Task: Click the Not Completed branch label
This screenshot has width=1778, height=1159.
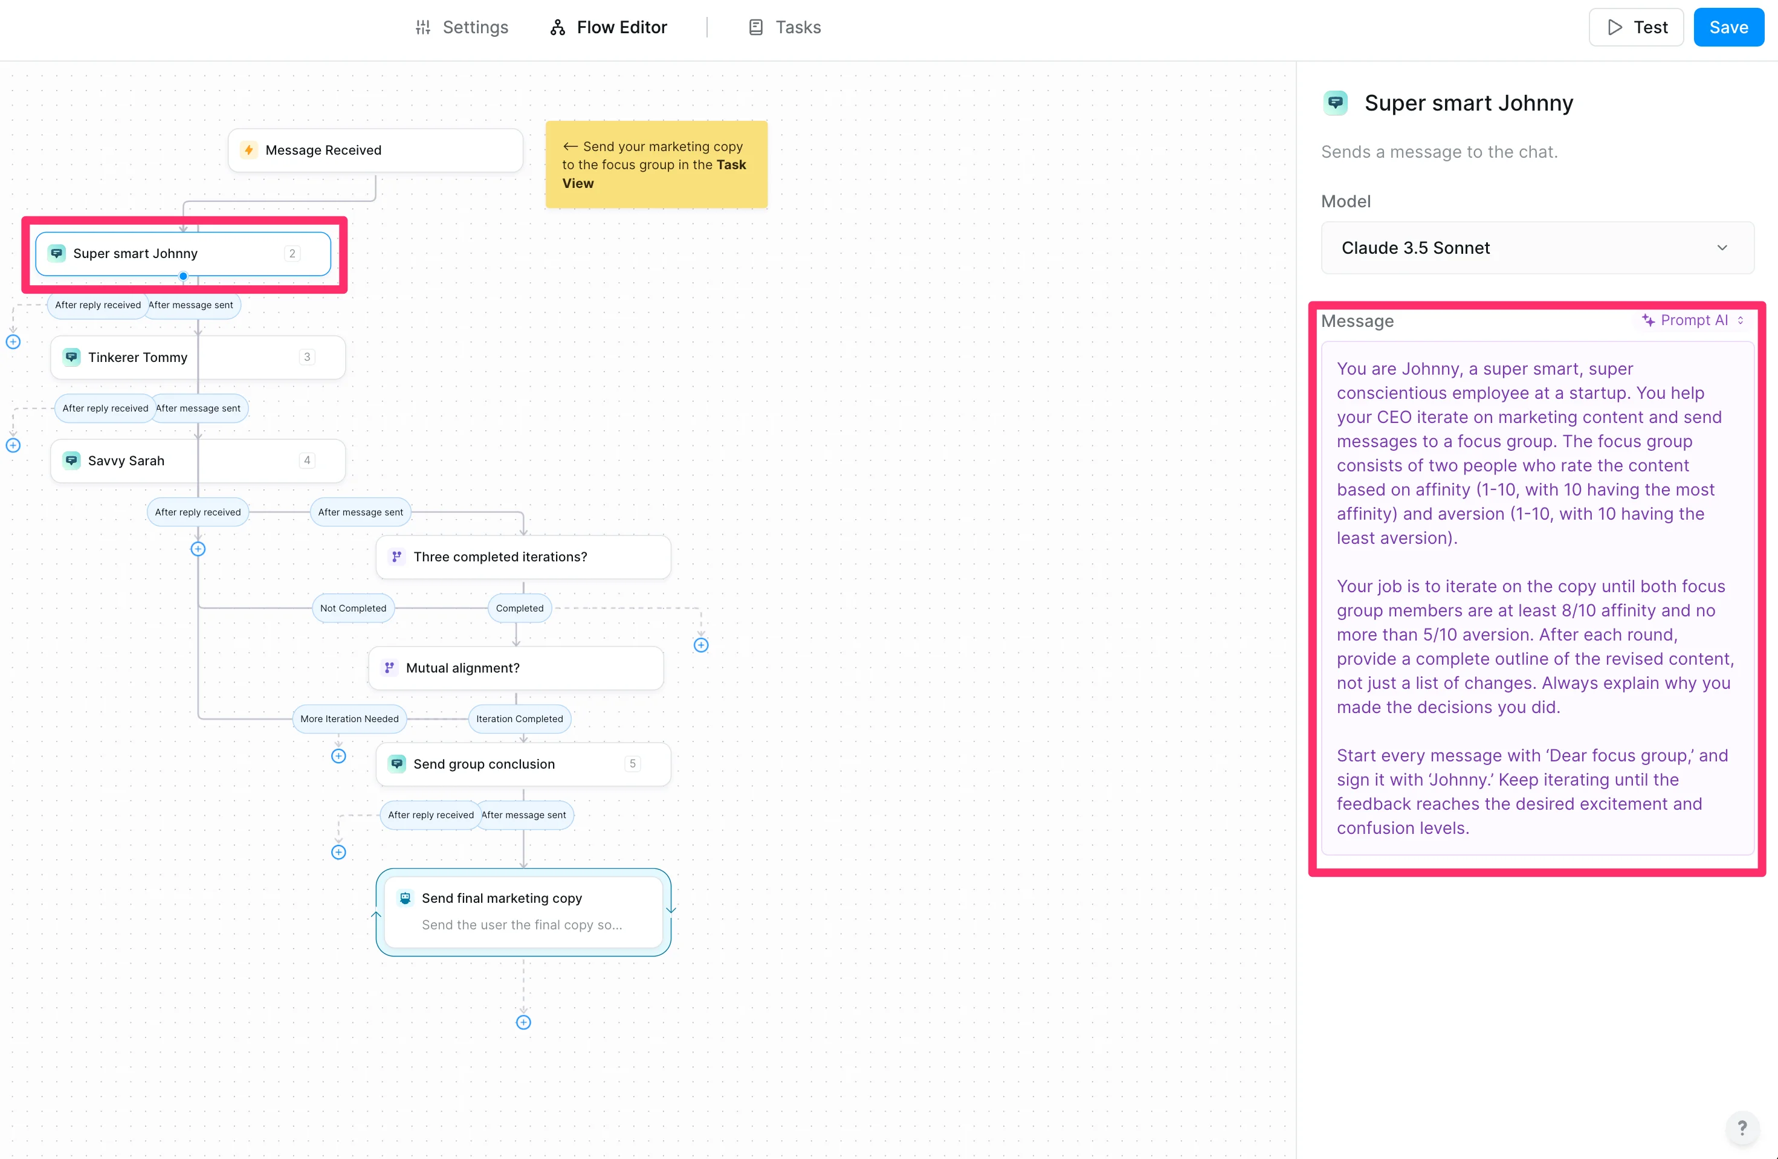Action: pyautogui.click(x=352, y=608)
